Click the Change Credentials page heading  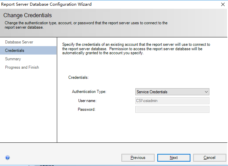coord(27,15)
